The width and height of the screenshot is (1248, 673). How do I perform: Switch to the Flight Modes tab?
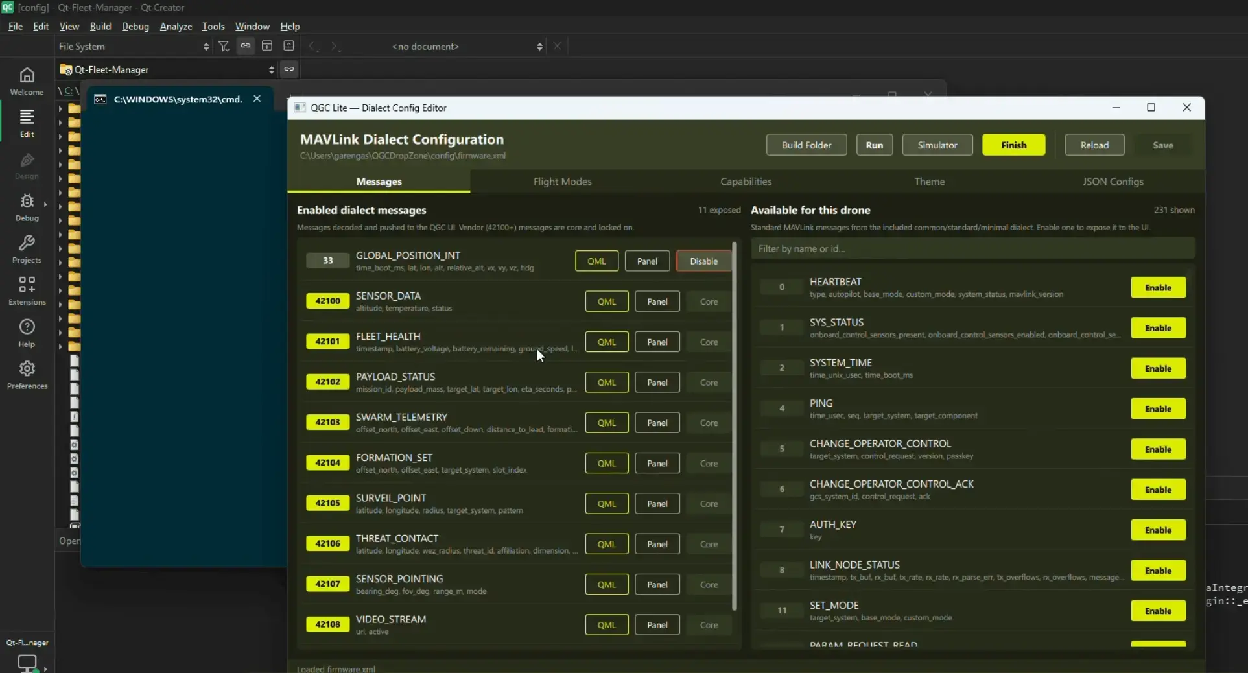[562, 182]
